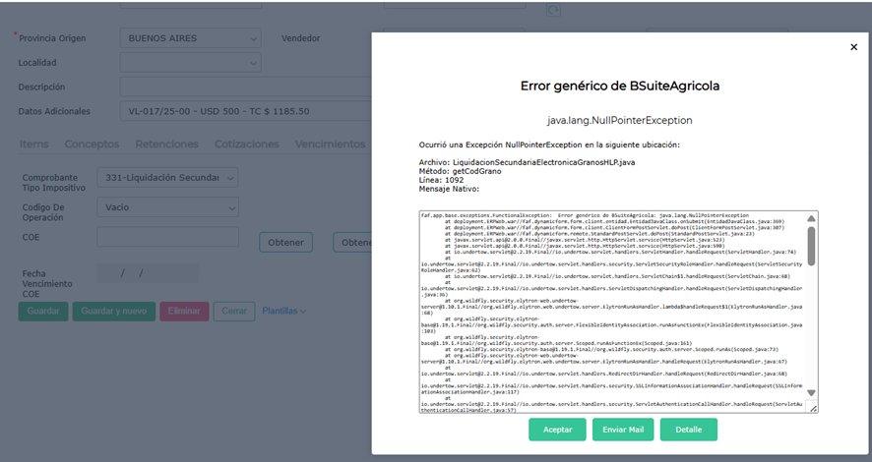Click the COE input field
This screenshot has width=872, height=462.
(167, 237)
